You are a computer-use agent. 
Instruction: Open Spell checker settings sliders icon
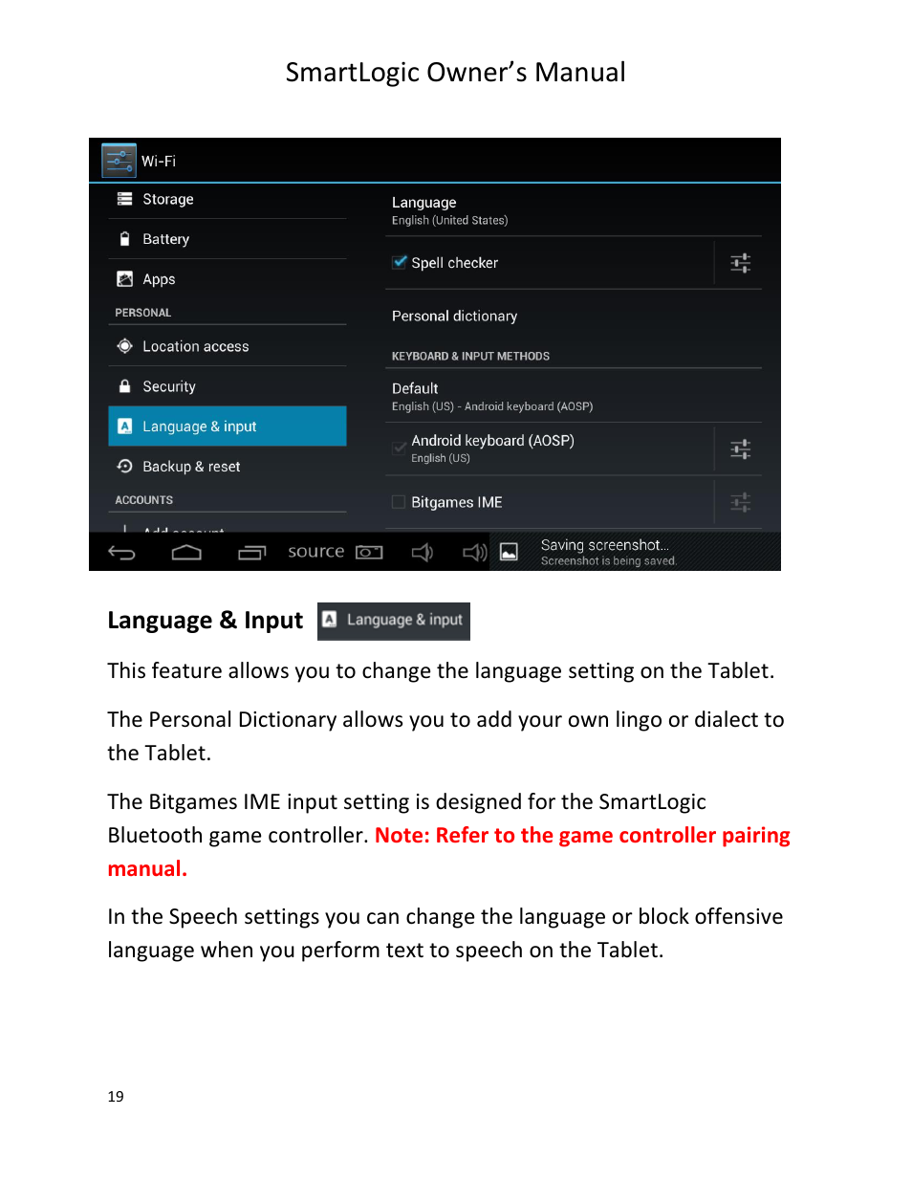pos(740,263)
